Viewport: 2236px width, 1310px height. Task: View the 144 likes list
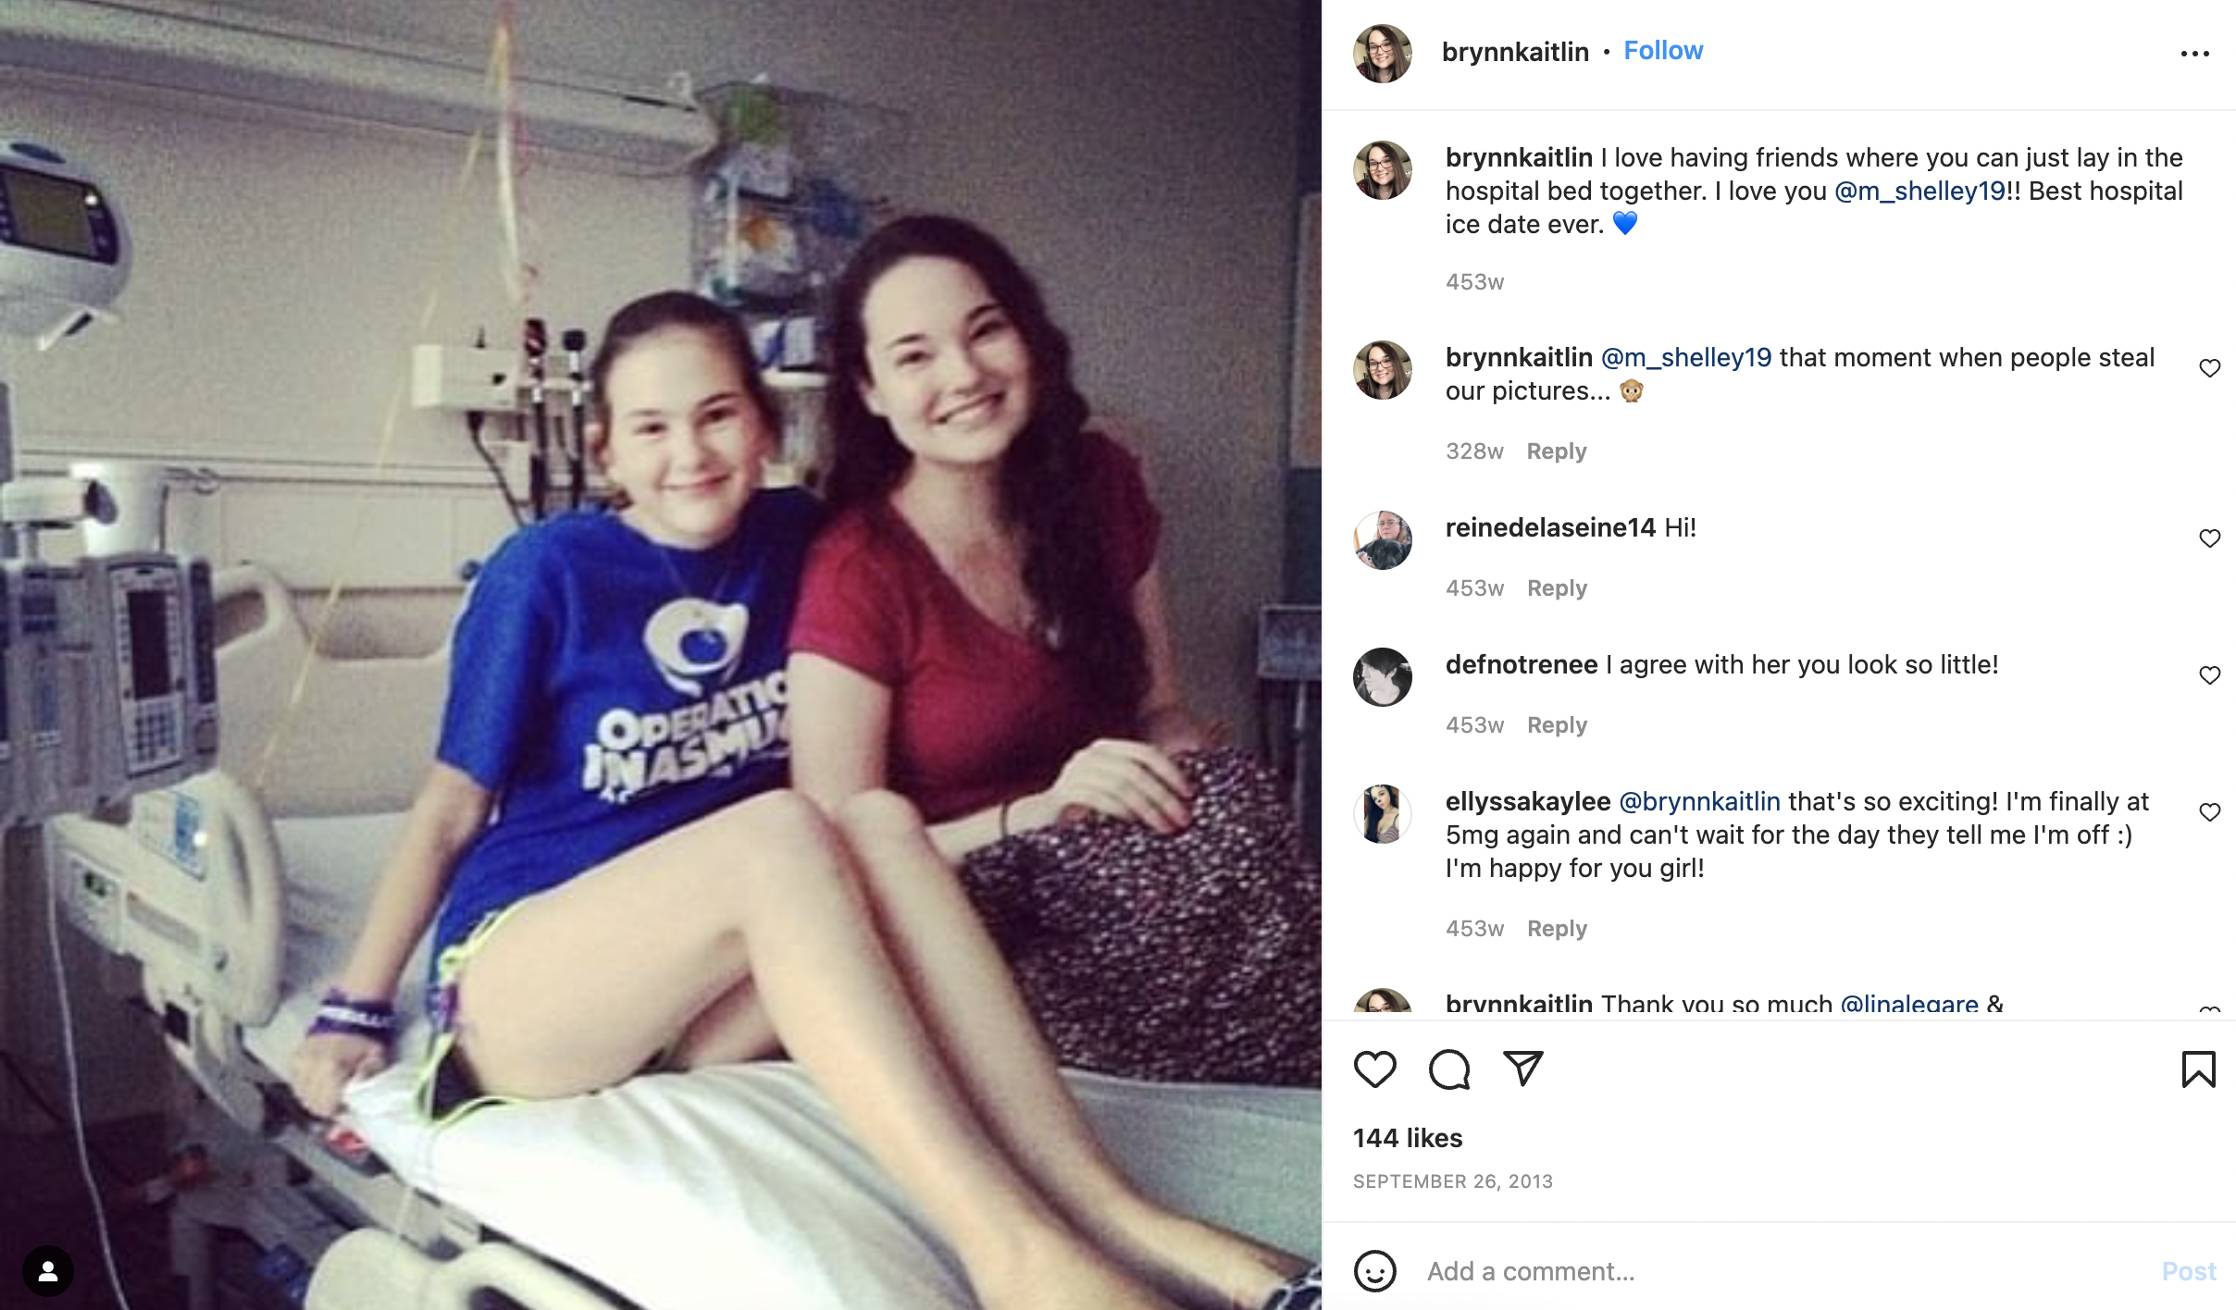[x=1408, y=1138]
